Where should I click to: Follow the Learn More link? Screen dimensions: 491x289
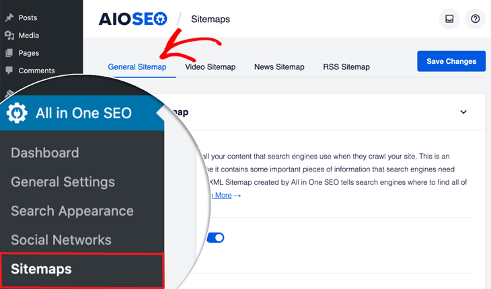click(x=221, y=195)
